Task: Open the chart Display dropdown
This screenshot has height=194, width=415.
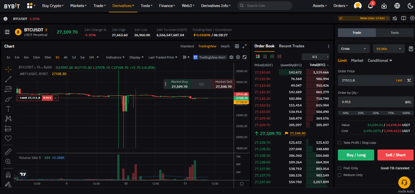Action: click(x=137, y=57)
